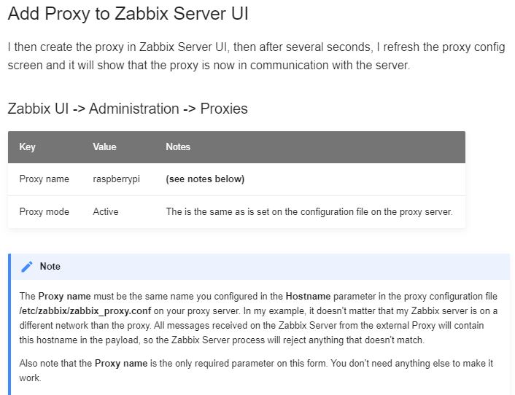Click the bold "(see notes below)" text

point(205,179)
